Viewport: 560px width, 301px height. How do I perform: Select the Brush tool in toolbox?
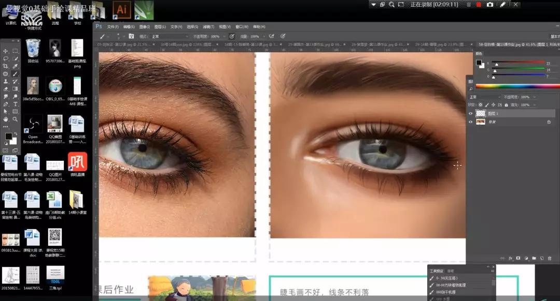[15, 74]
